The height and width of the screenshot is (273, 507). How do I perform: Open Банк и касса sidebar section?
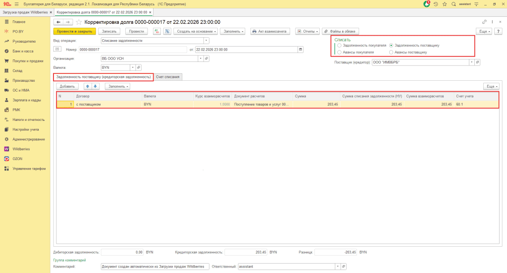(23, 51)
